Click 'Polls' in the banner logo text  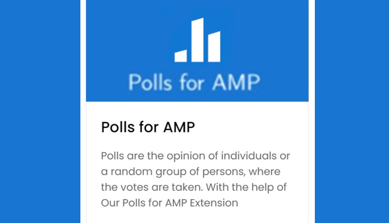146,82
